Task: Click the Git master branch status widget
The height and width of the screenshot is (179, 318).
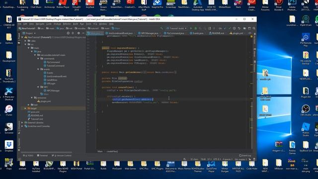Action: pyautogui.click(x=240, y=159)
